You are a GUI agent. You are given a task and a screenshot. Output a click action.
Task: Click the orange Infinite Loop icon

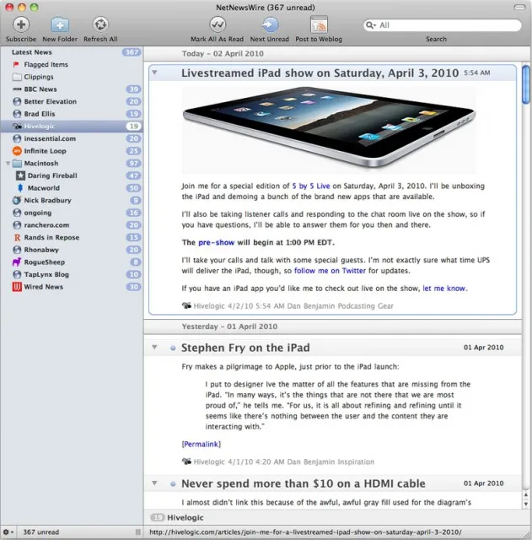point(17,151)
